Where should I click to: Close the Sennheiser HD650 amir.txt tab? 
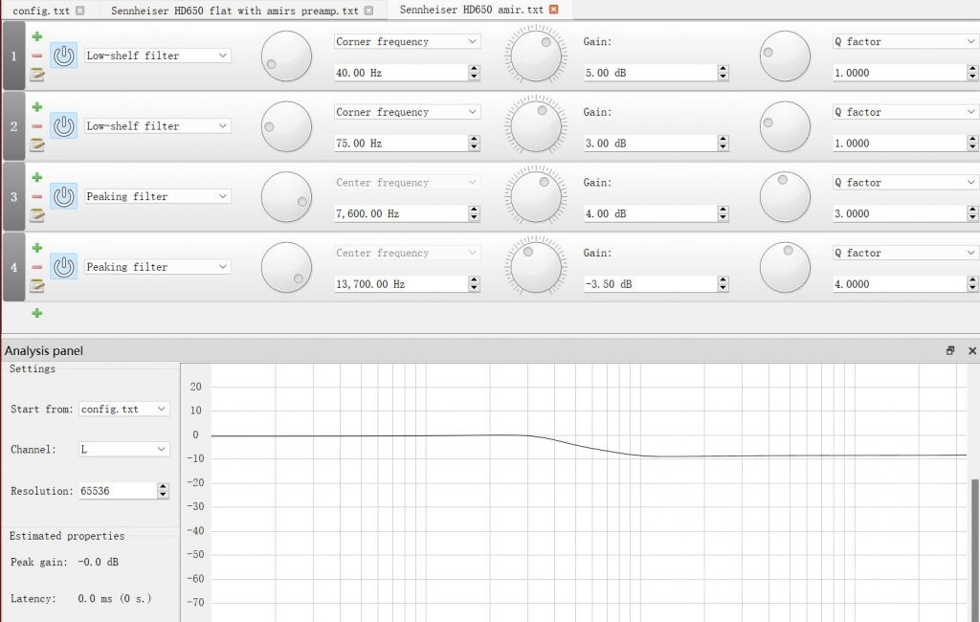coord(553,10)
